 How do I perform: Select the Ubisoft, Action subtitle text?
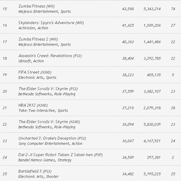[31, 61]
